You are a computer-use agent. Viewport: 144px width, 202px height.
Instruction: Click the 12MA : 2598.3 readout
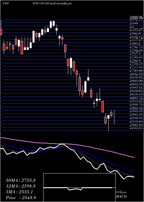pyautogui.click(x=20, y=186)
